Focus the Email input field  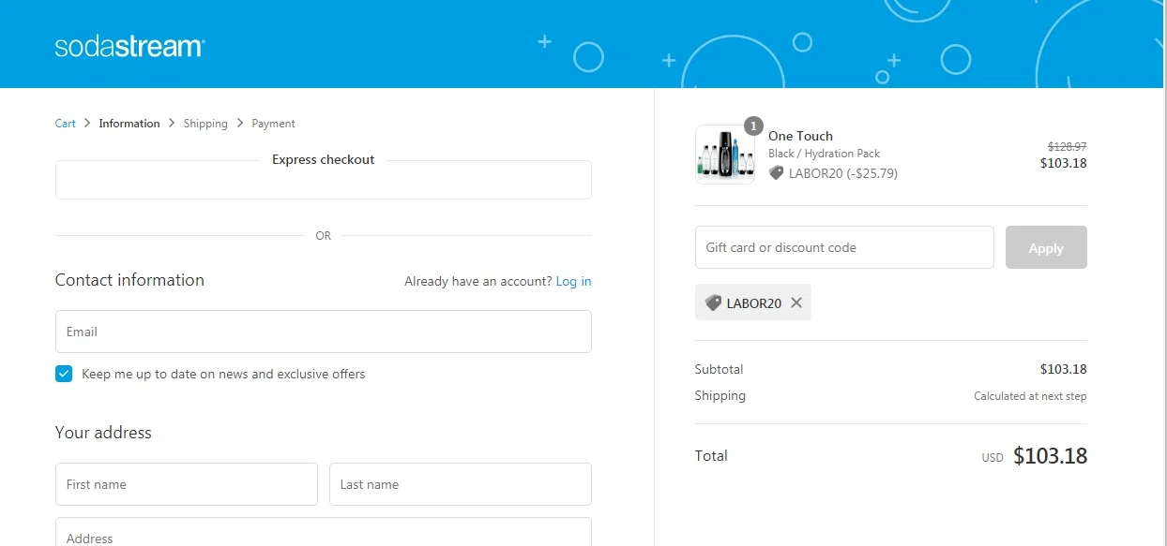pos(324,332)
